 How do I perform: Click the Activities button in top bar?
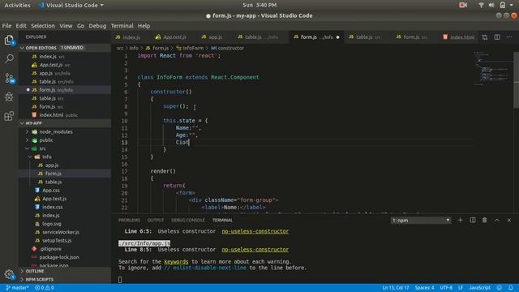pos(17,5)
